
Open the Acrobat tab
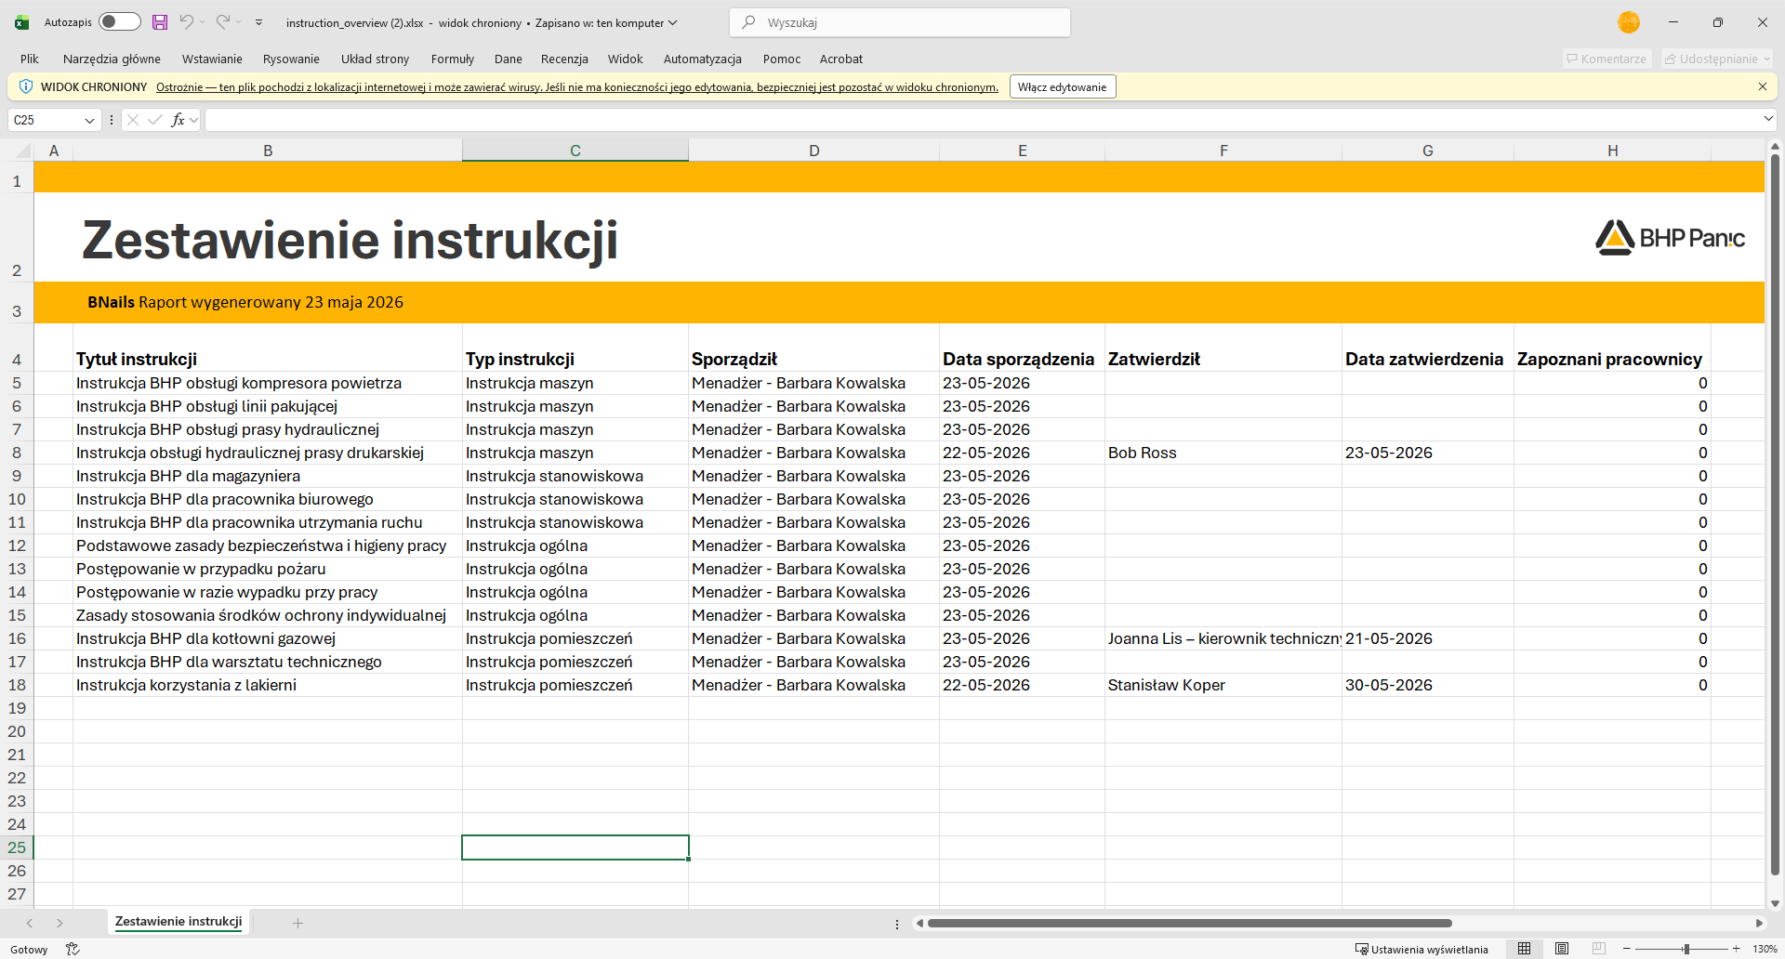(x=841, y=59)
